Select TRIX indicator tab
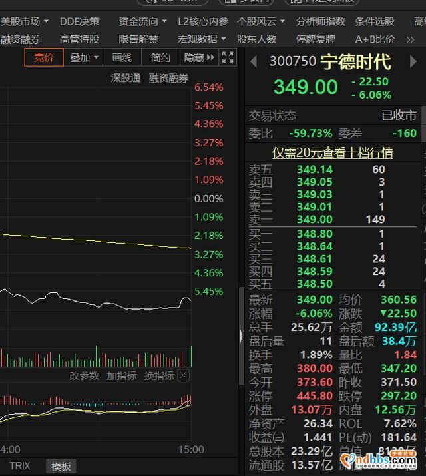This screenshot has width=426, height=476. (20, 466)
